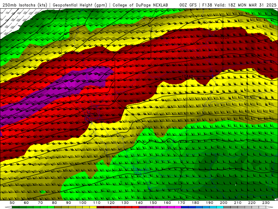Click the 220 value on the legend scale
Viewport: 278px width, 209px height.
(252, 203)
